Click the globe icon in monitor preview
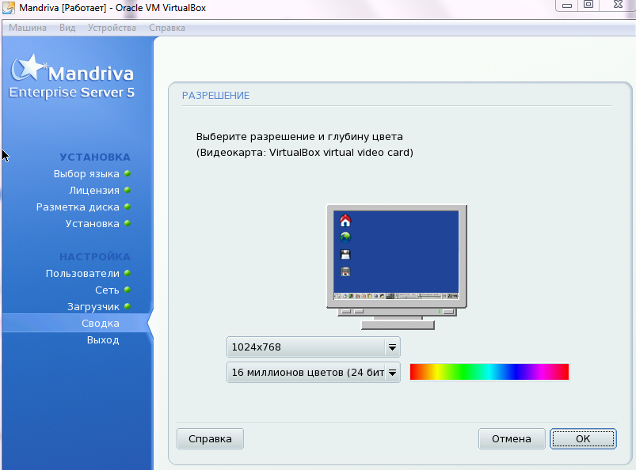Screen dimensions: 636x470 [345, 237]
